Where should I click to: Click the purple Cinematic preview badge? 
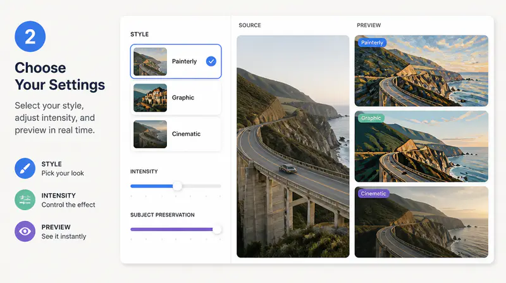pyautogui.click(x=373, y=194)
